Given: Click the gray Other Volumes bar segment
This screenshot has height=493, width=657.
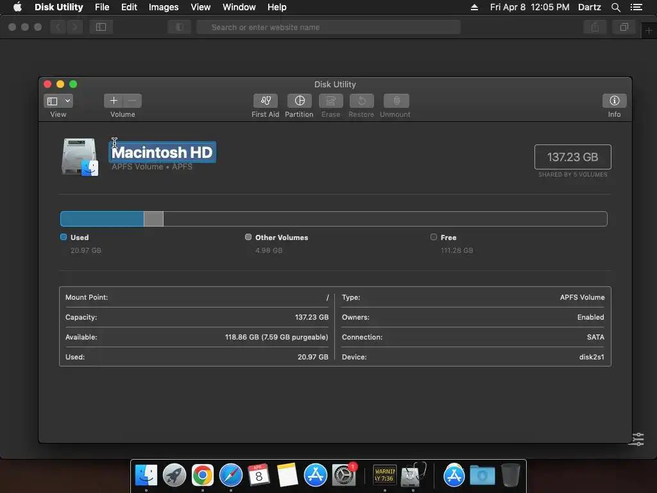Looking at the screenshot, I should (153, 219).
